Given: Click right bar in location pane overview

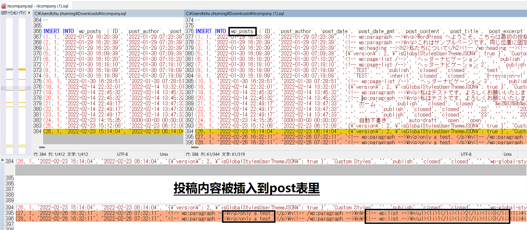Looking at the screenshot, I should tap(22, 82).
